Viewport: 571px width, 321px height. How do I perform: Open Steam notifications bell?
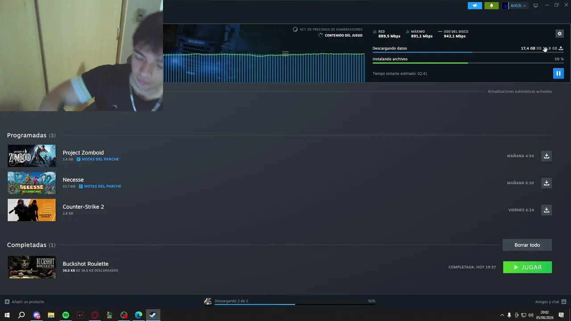[492, 5]
